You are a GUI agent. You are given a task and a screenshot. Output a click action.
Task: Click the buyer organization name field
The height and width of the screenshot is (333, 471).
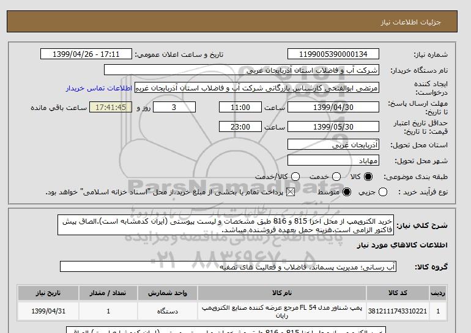pos(242,70)
